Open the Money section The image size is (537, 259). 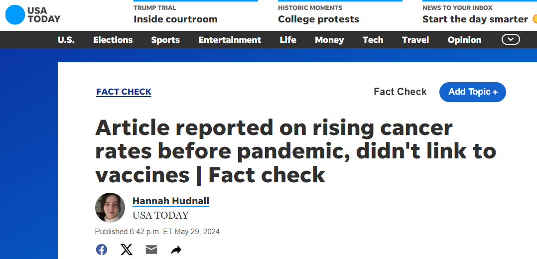[329, 40]
